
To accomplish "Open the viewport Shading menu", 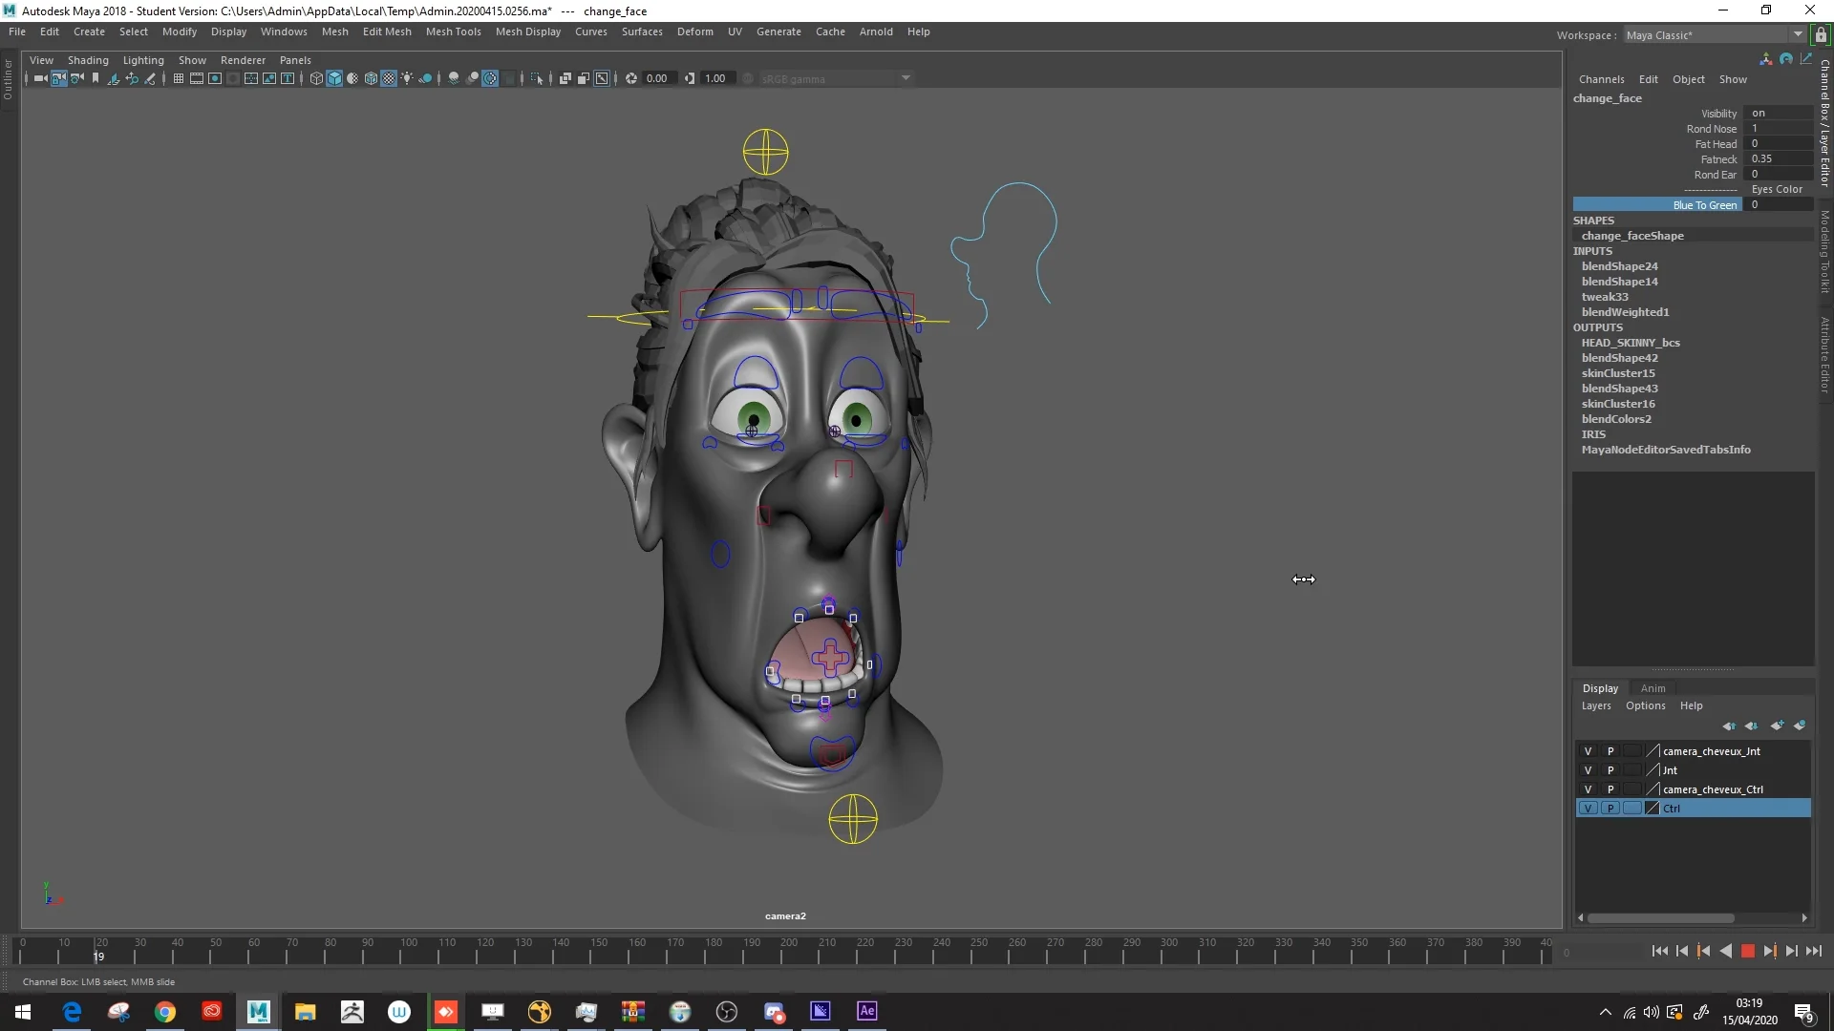I will coord(88,60).
